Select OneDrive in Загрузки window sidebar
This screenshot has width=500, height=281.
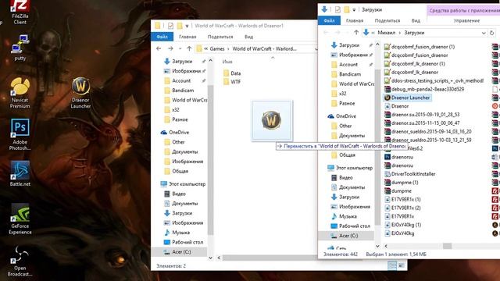pos(342,116)
